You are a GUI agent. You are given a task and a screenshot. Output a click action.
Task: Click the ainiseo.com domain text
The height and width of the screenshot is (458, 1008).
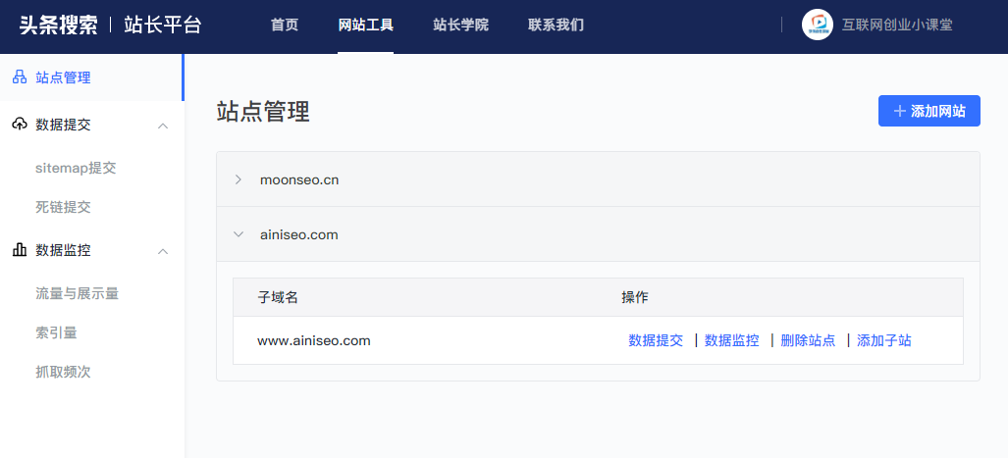pos(299,234)
